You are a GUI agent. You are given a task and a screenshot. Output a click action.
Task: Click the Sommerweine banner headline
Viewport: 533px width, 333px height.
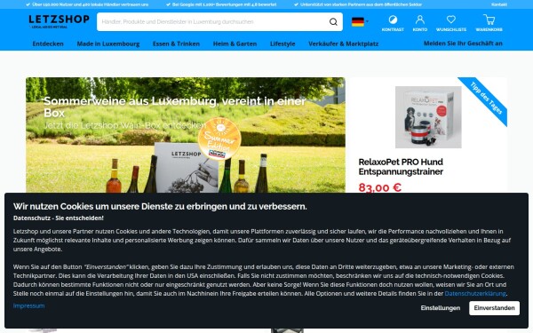coord(175,107)
